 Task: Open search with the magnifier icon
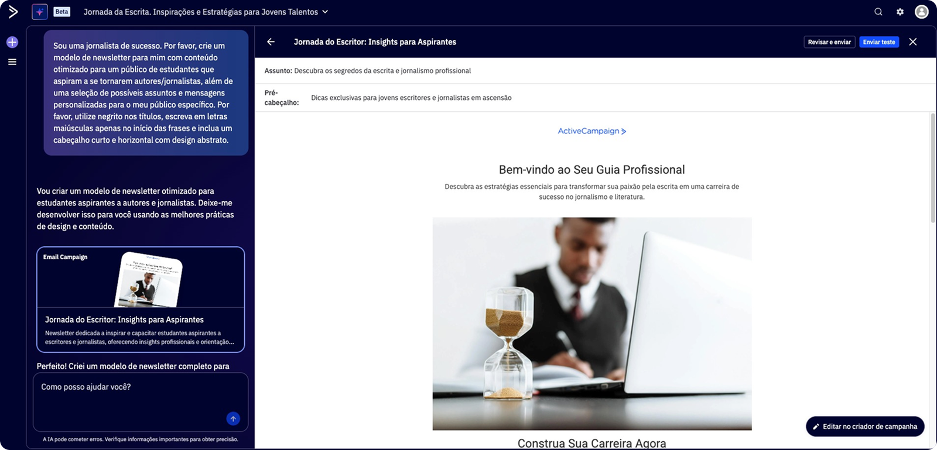pos(878,12)
